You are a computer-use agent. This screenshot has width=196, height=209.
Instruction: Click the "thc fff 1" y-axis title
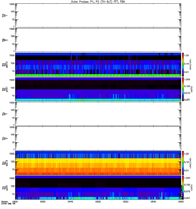point(5,114)
